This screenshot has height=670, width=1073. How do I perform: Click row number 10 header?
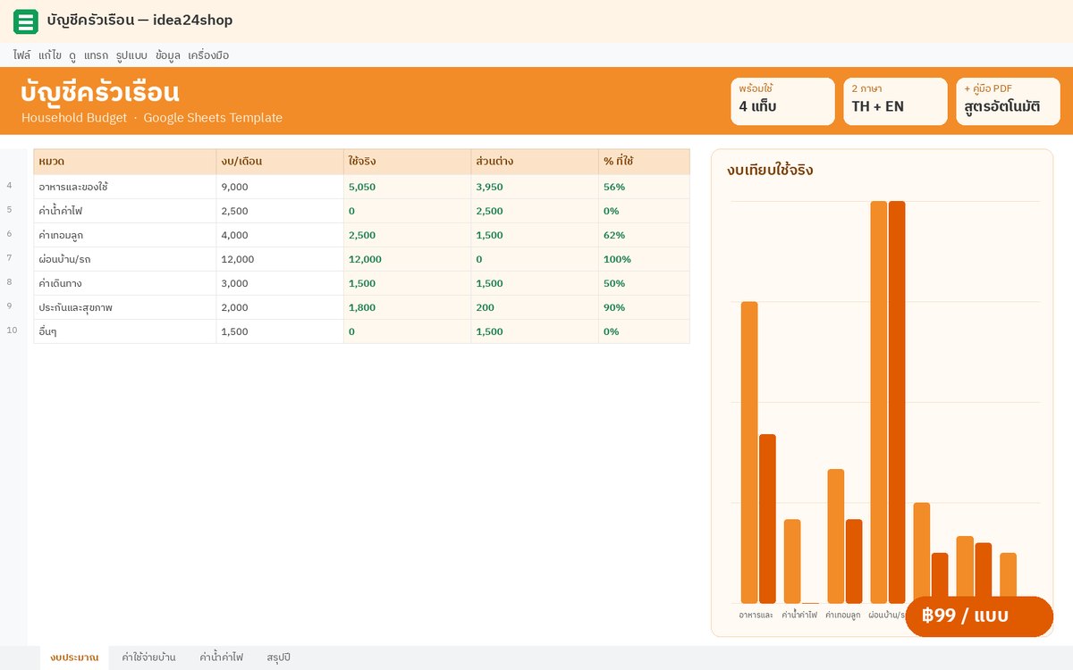(x=12, y=331)
